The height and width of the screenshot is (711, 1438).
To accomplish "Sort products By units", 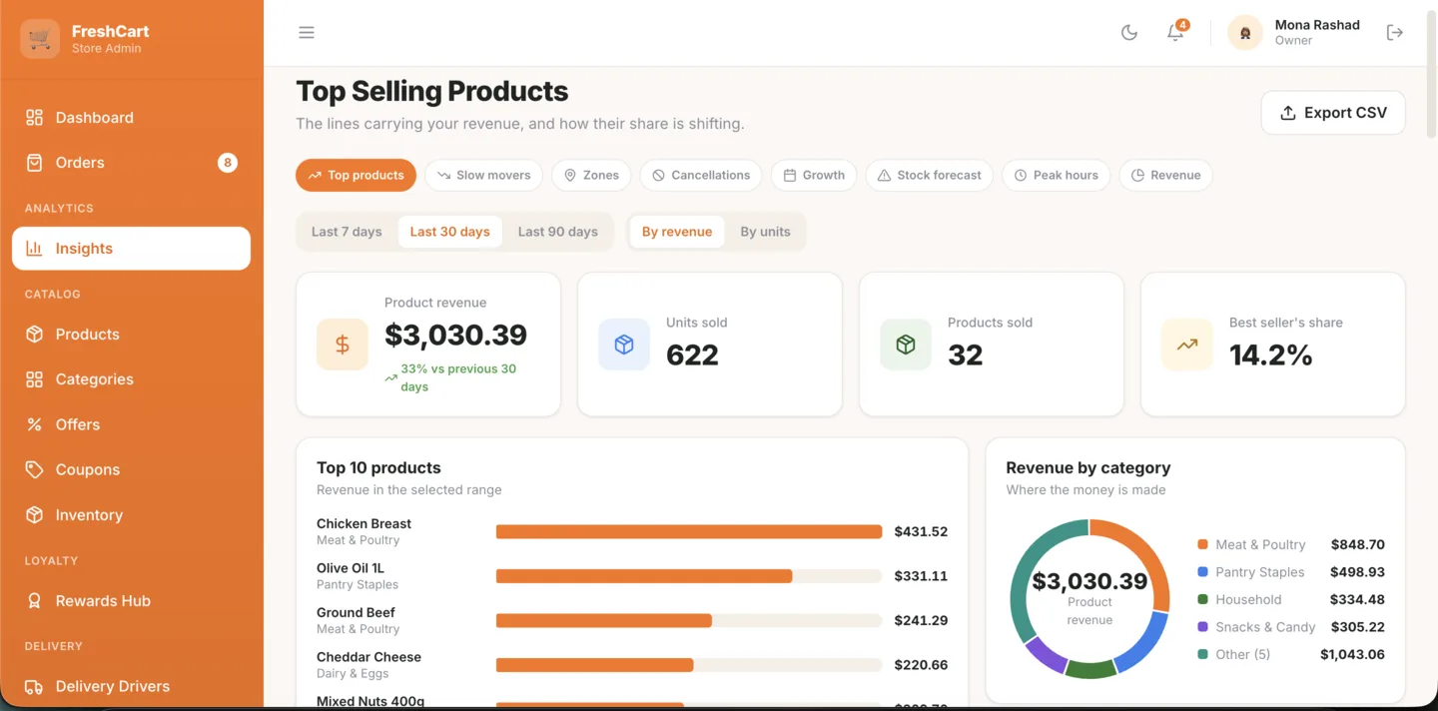I will tap(765, 232).
